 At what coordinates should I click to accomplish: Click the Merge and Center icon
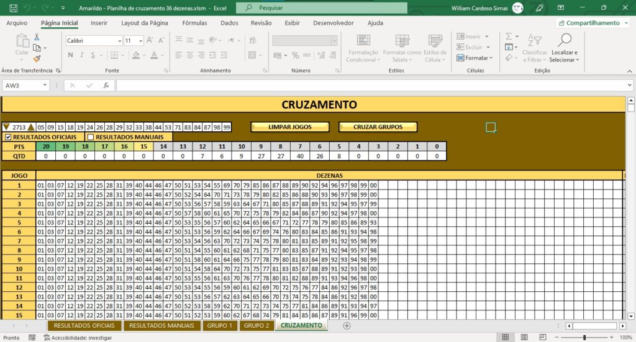point(252,55)
